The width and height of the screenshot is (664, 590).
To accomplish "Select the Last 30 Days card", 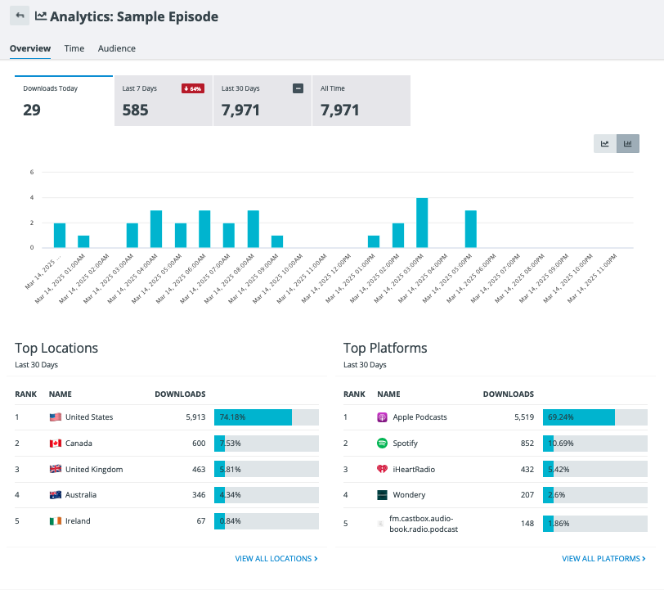I will pyautogui.click(x=262, y=101).
